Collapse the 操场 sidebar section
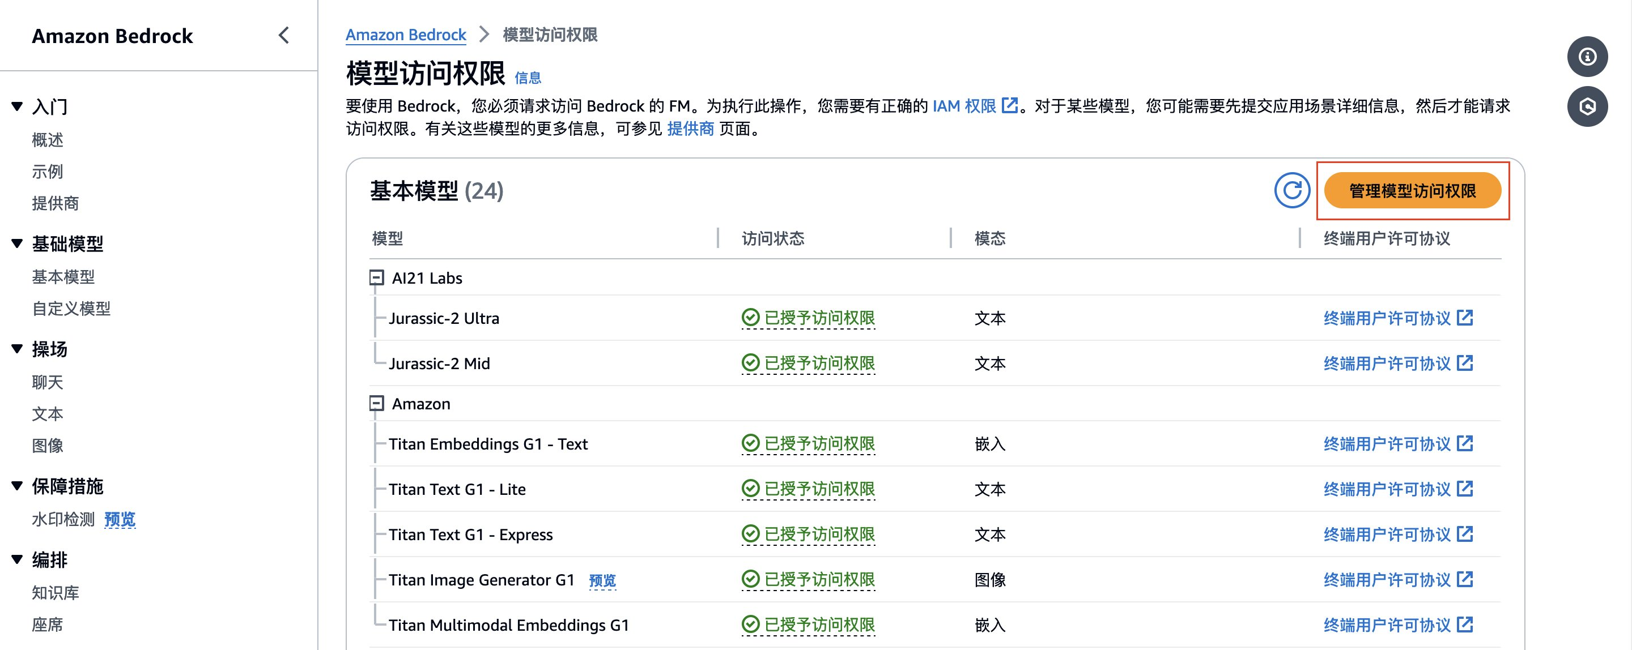Screen dimensions: 1632x650 17,349
